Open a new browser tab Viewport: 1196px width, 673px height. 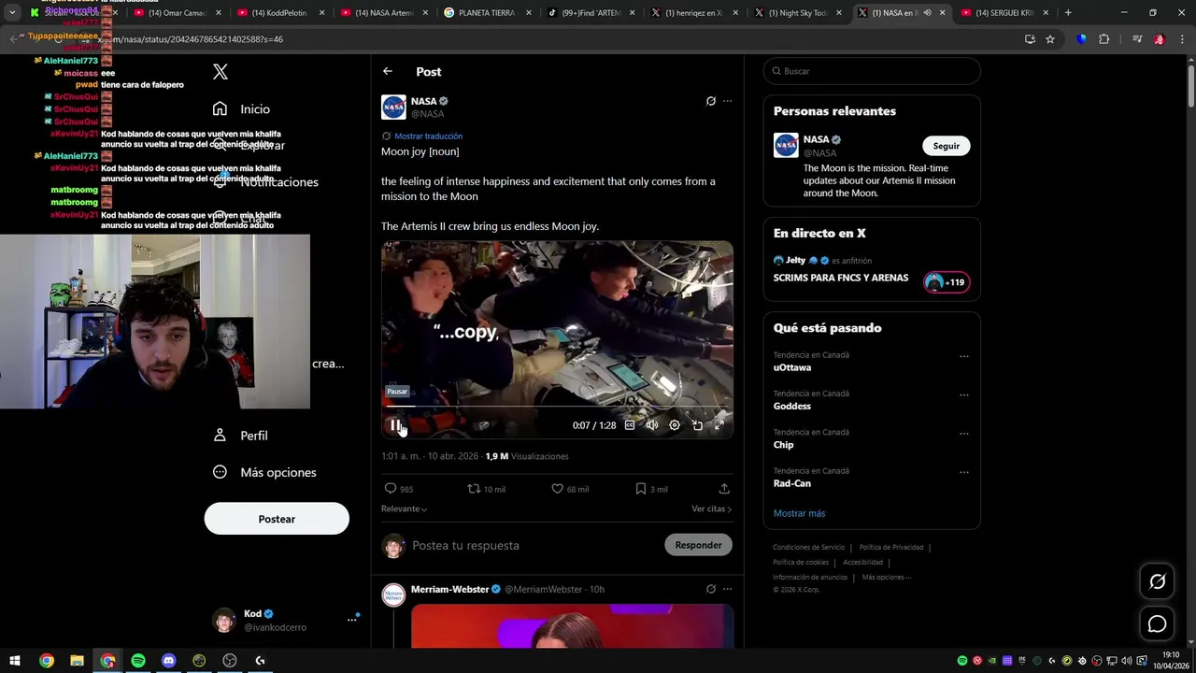(1068, 13)
